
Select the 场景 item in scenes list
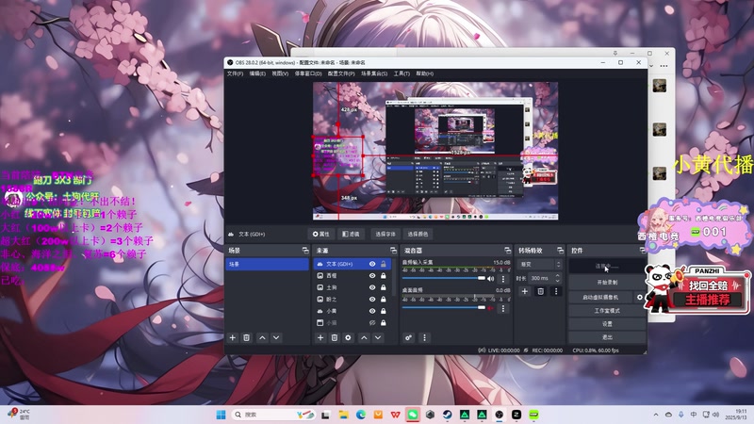(x=268, y=264)
